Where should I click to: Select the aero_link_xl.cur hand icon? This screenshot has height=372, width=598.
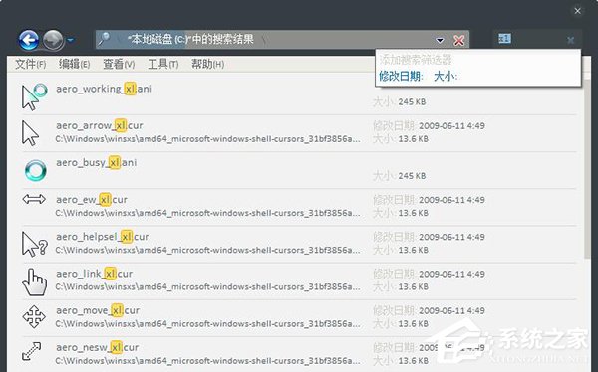(34, 281)
